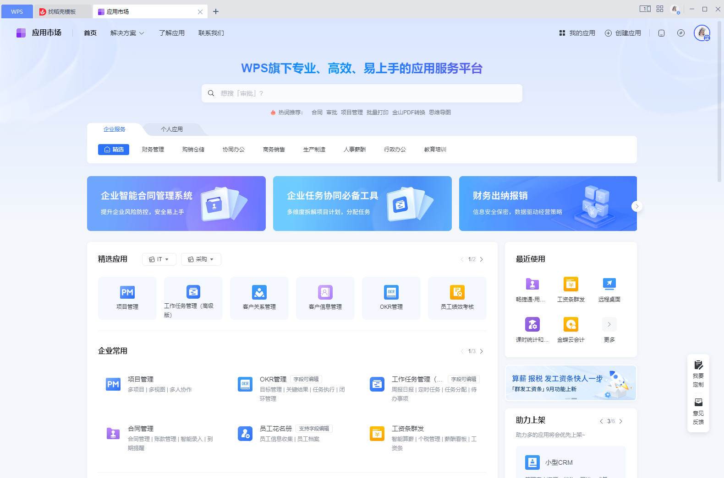Click the mobile device icon in header
This screenshot has width=724, height=478.
coord(661,33)
